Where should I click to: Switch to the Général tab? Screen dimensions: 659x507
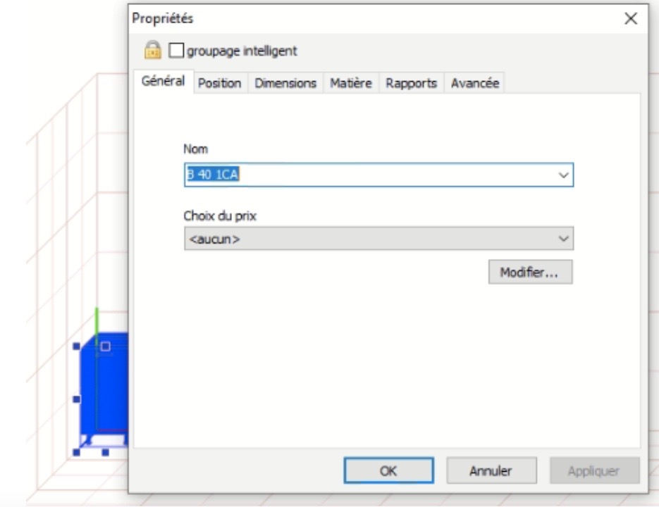click(x=164, y=82)
